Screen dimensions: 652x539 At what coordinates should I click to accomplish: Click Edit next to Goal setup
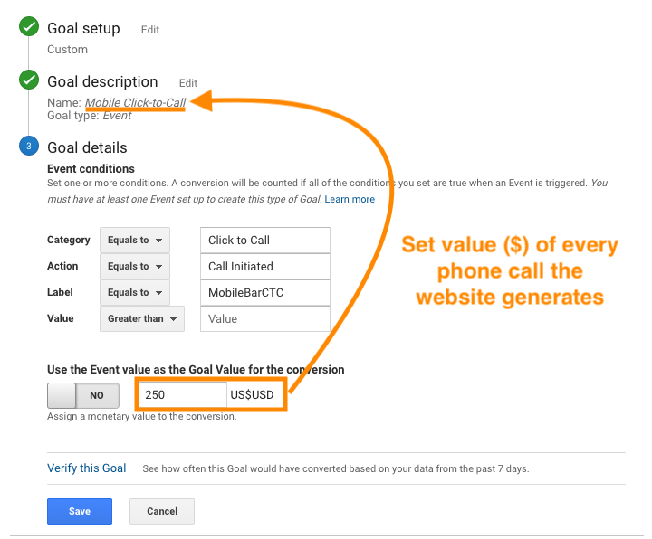pyautogui.click(x=150, y=30)
